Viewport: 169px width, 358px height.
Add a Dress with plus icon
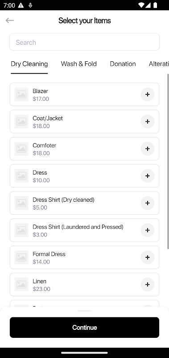point(148,176)
